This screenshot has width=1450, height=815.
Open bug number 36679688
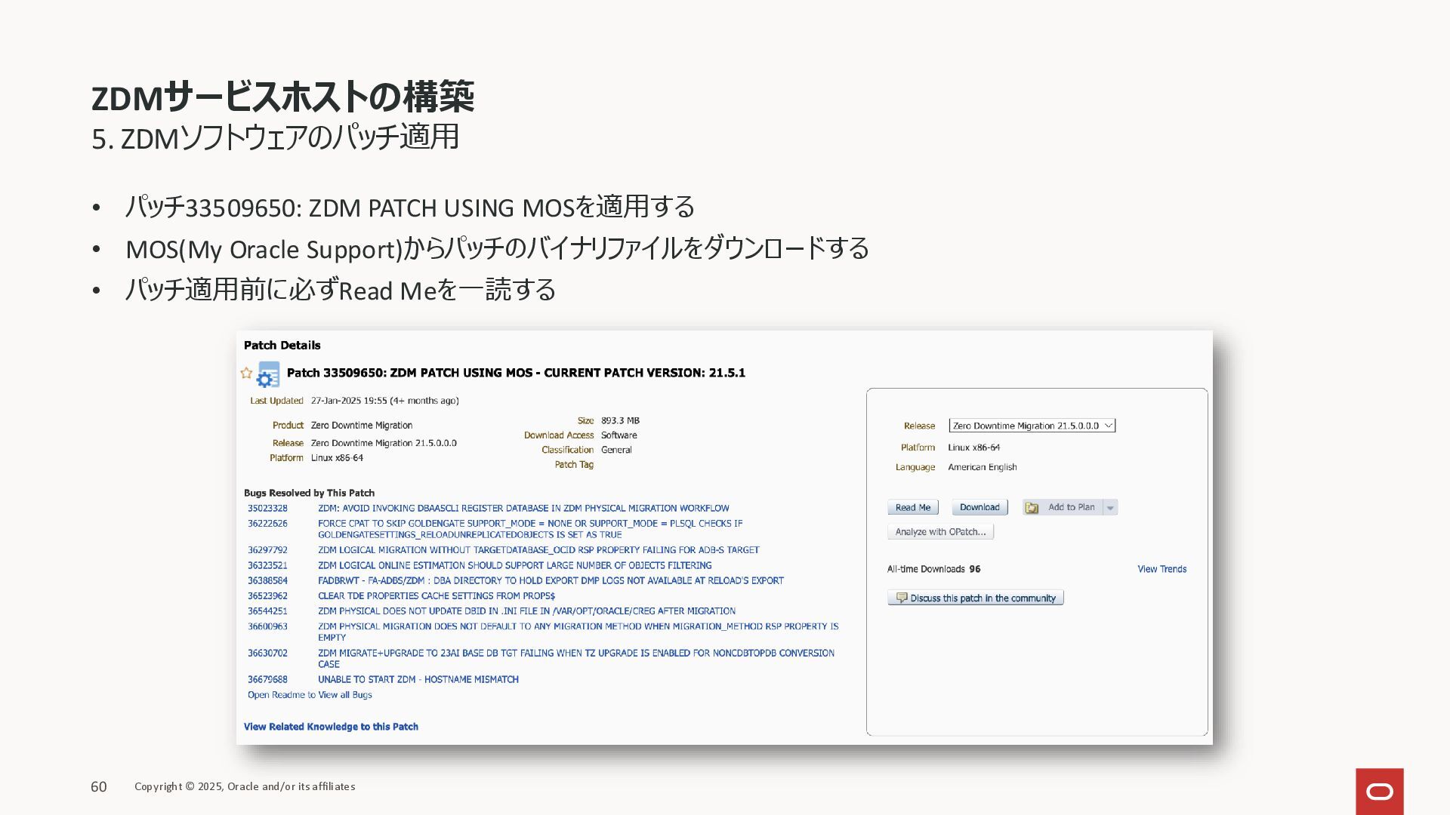(x=267, y=680)
